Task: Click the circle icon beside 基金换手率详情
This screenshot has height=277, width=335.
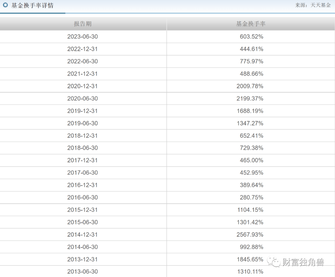Action: pyautogui.click(x=5, y=5)
